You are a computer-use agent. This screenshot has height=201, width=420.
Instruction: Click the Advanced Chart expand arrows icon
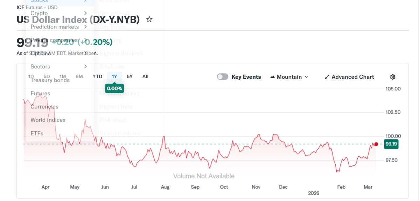pyautogui.click(x=327, y=77)
